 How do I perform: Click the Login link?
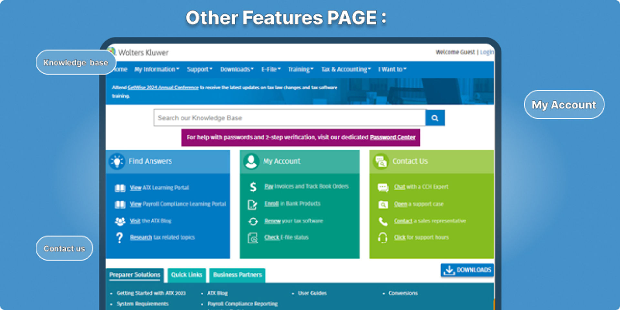tap(487, 52)
